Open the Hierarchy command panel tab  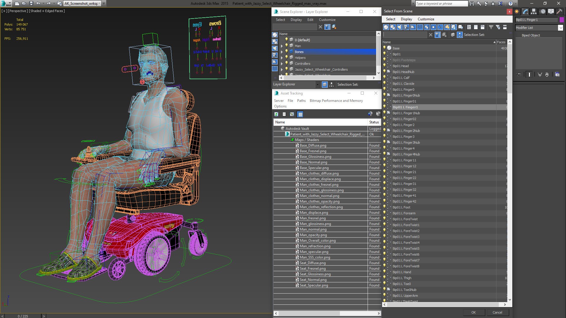[534, 11]
